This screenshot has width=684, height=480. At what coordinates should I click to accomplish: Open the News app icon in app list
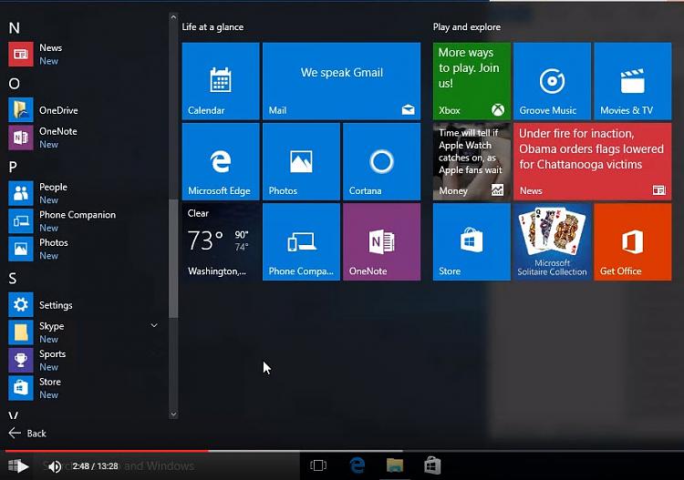[x=20, y=54]
